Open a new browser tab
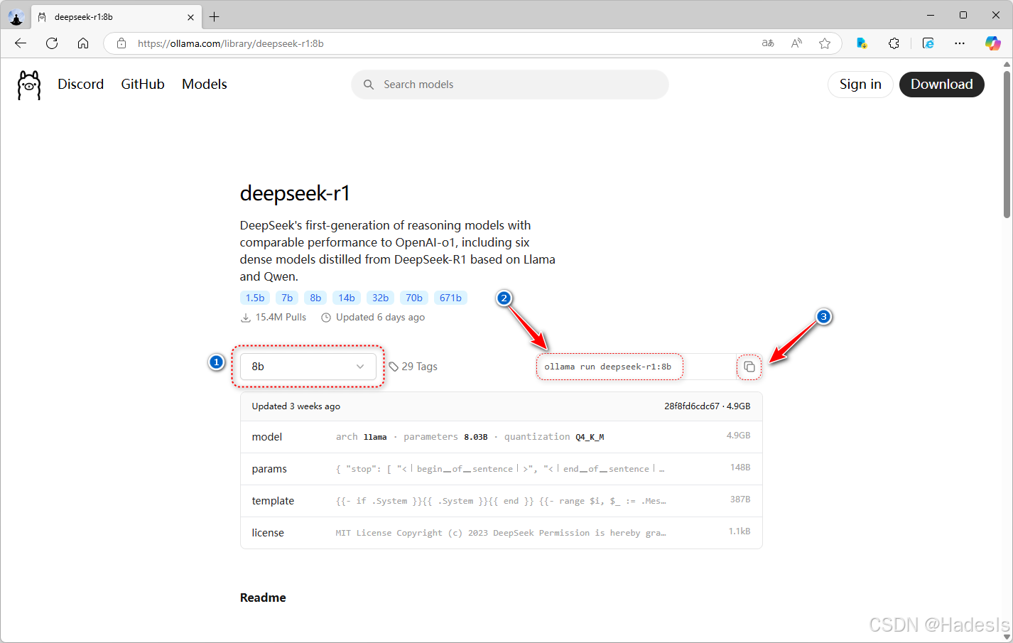This screenshot has width=1013, height=643. pyautogui.click(x=215, y=17)
